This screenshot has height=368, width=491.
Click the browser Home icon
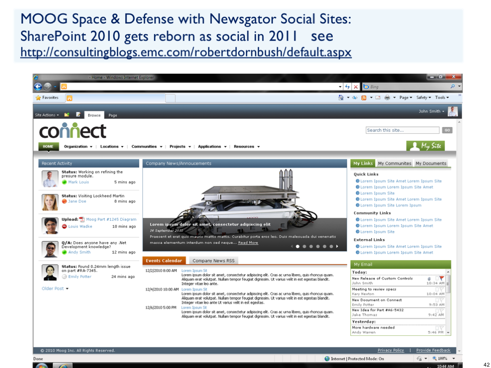pyautogui.click(x=341, y=98)
